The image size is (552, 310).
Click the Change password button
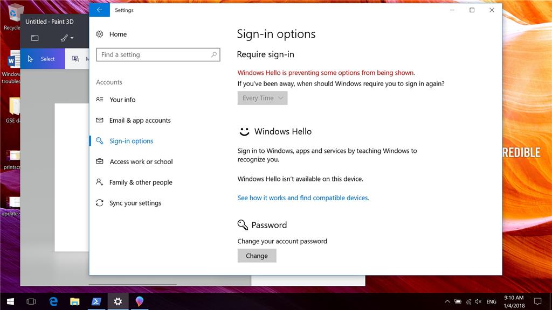(257, 256)
